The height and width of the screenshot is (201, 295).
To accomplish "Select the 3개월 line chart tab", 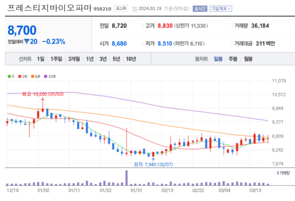I will (x=74, y=59).
